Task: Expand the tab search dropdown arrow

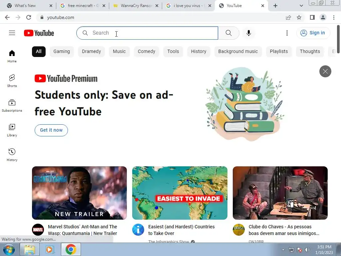Action: coord(301,6)
